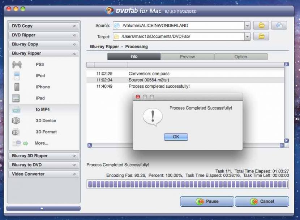Image resolution: width=300 pixels, height=220 pixels.
Task: Click the disc icon in Source field
Action: pyautogui.click(x=117, y=25)
